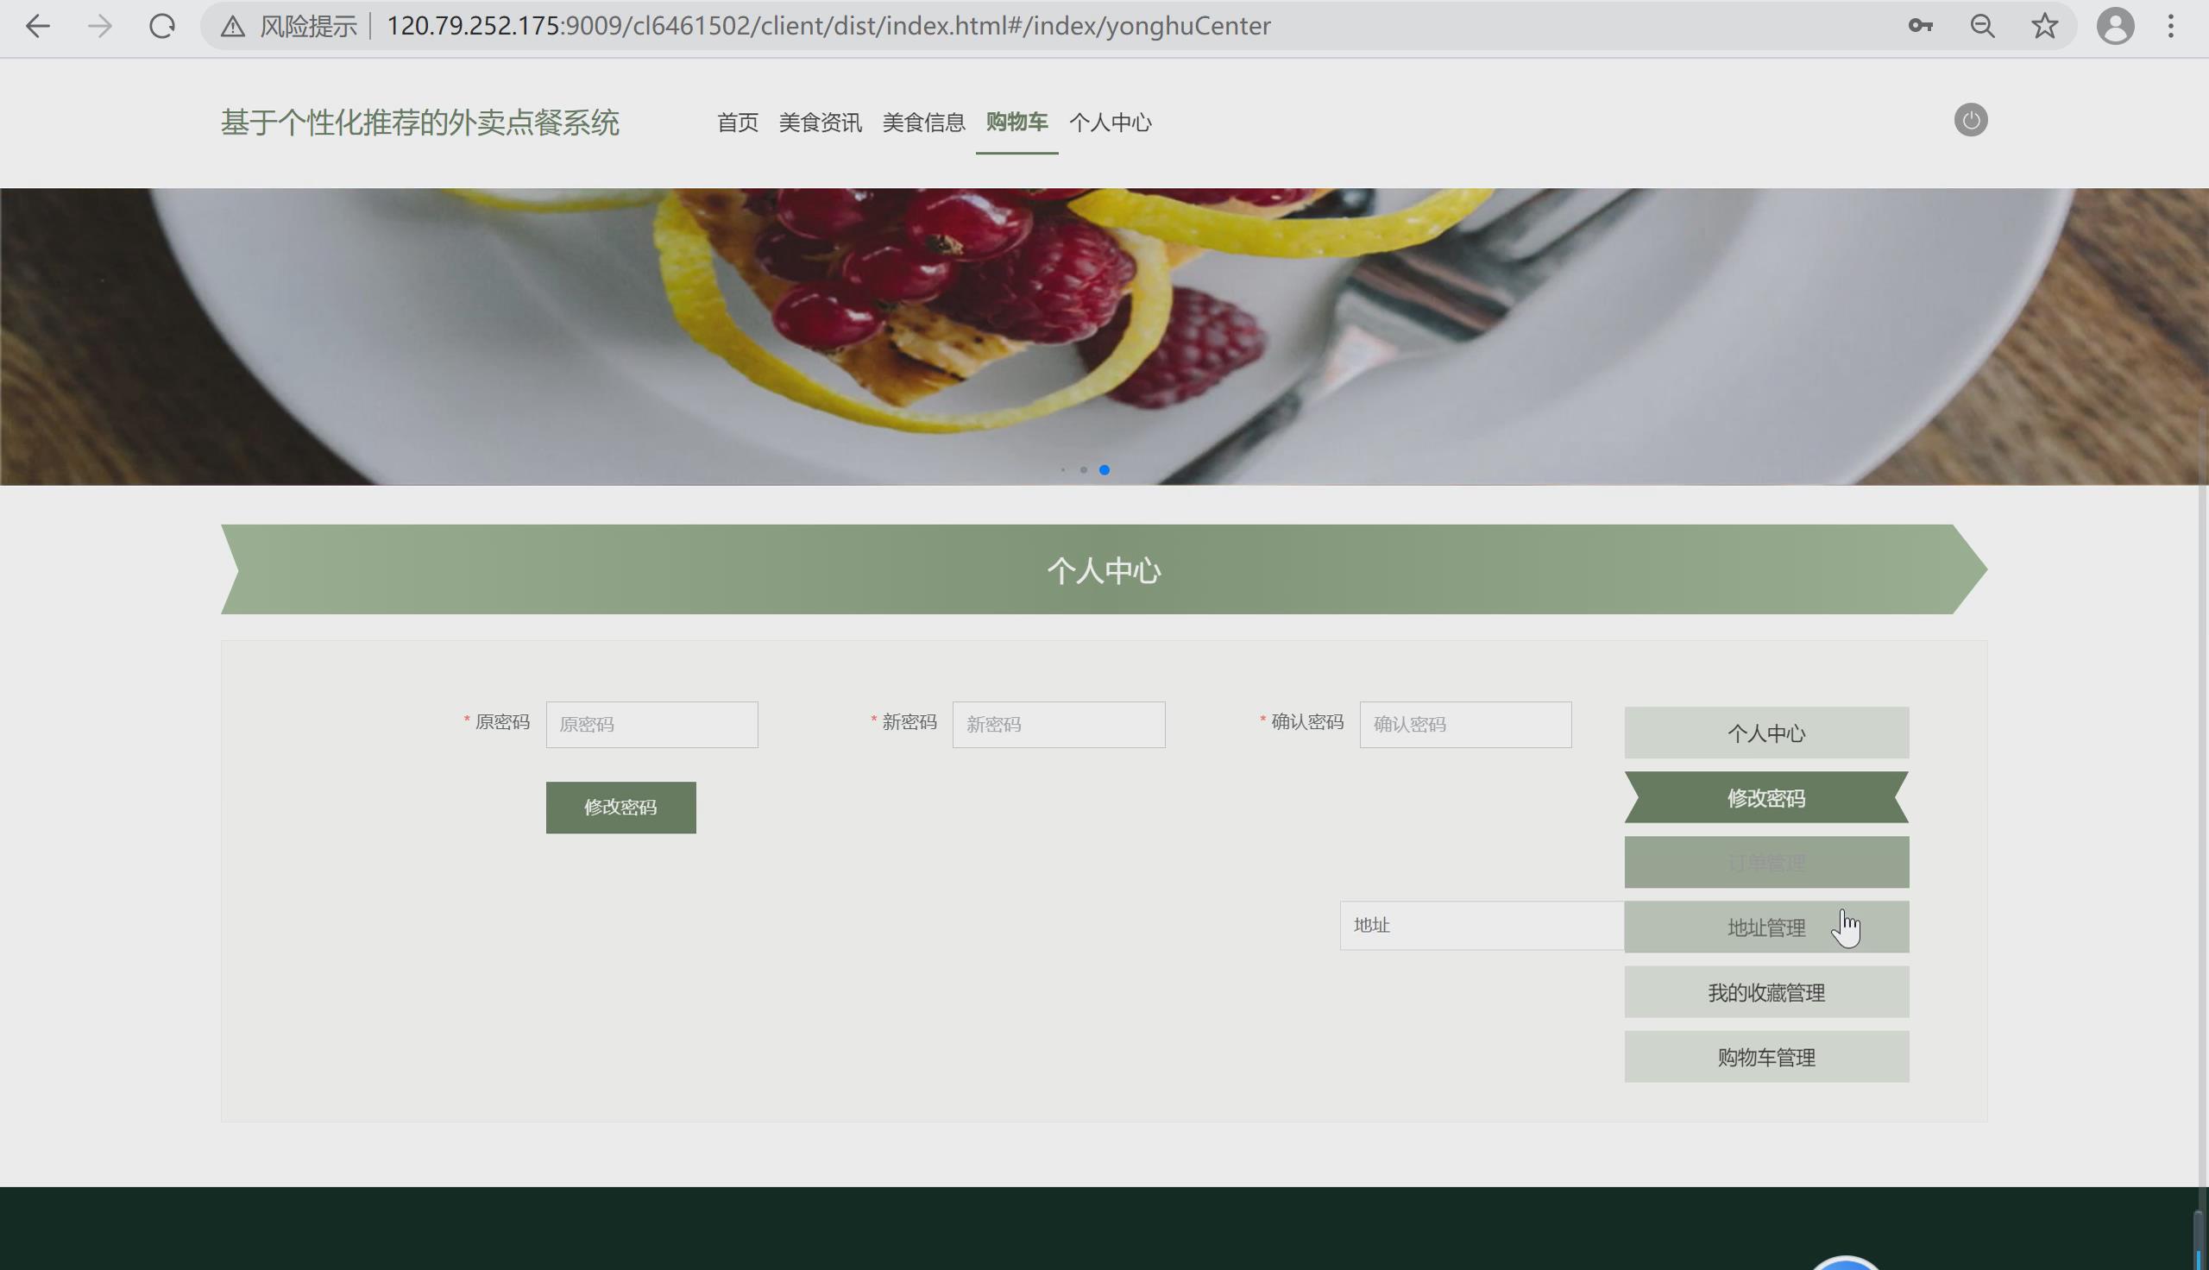Open the browser three-dot menu
The width and height of the screenshot is (2209, 1270).
[x=2172, y=26]
